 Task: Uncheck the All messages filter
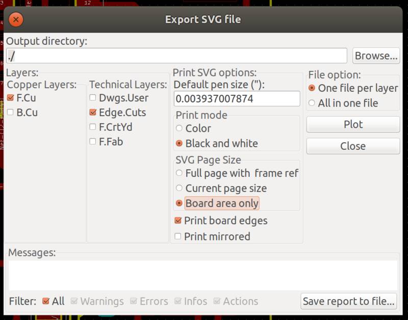[x=45, y=301]
